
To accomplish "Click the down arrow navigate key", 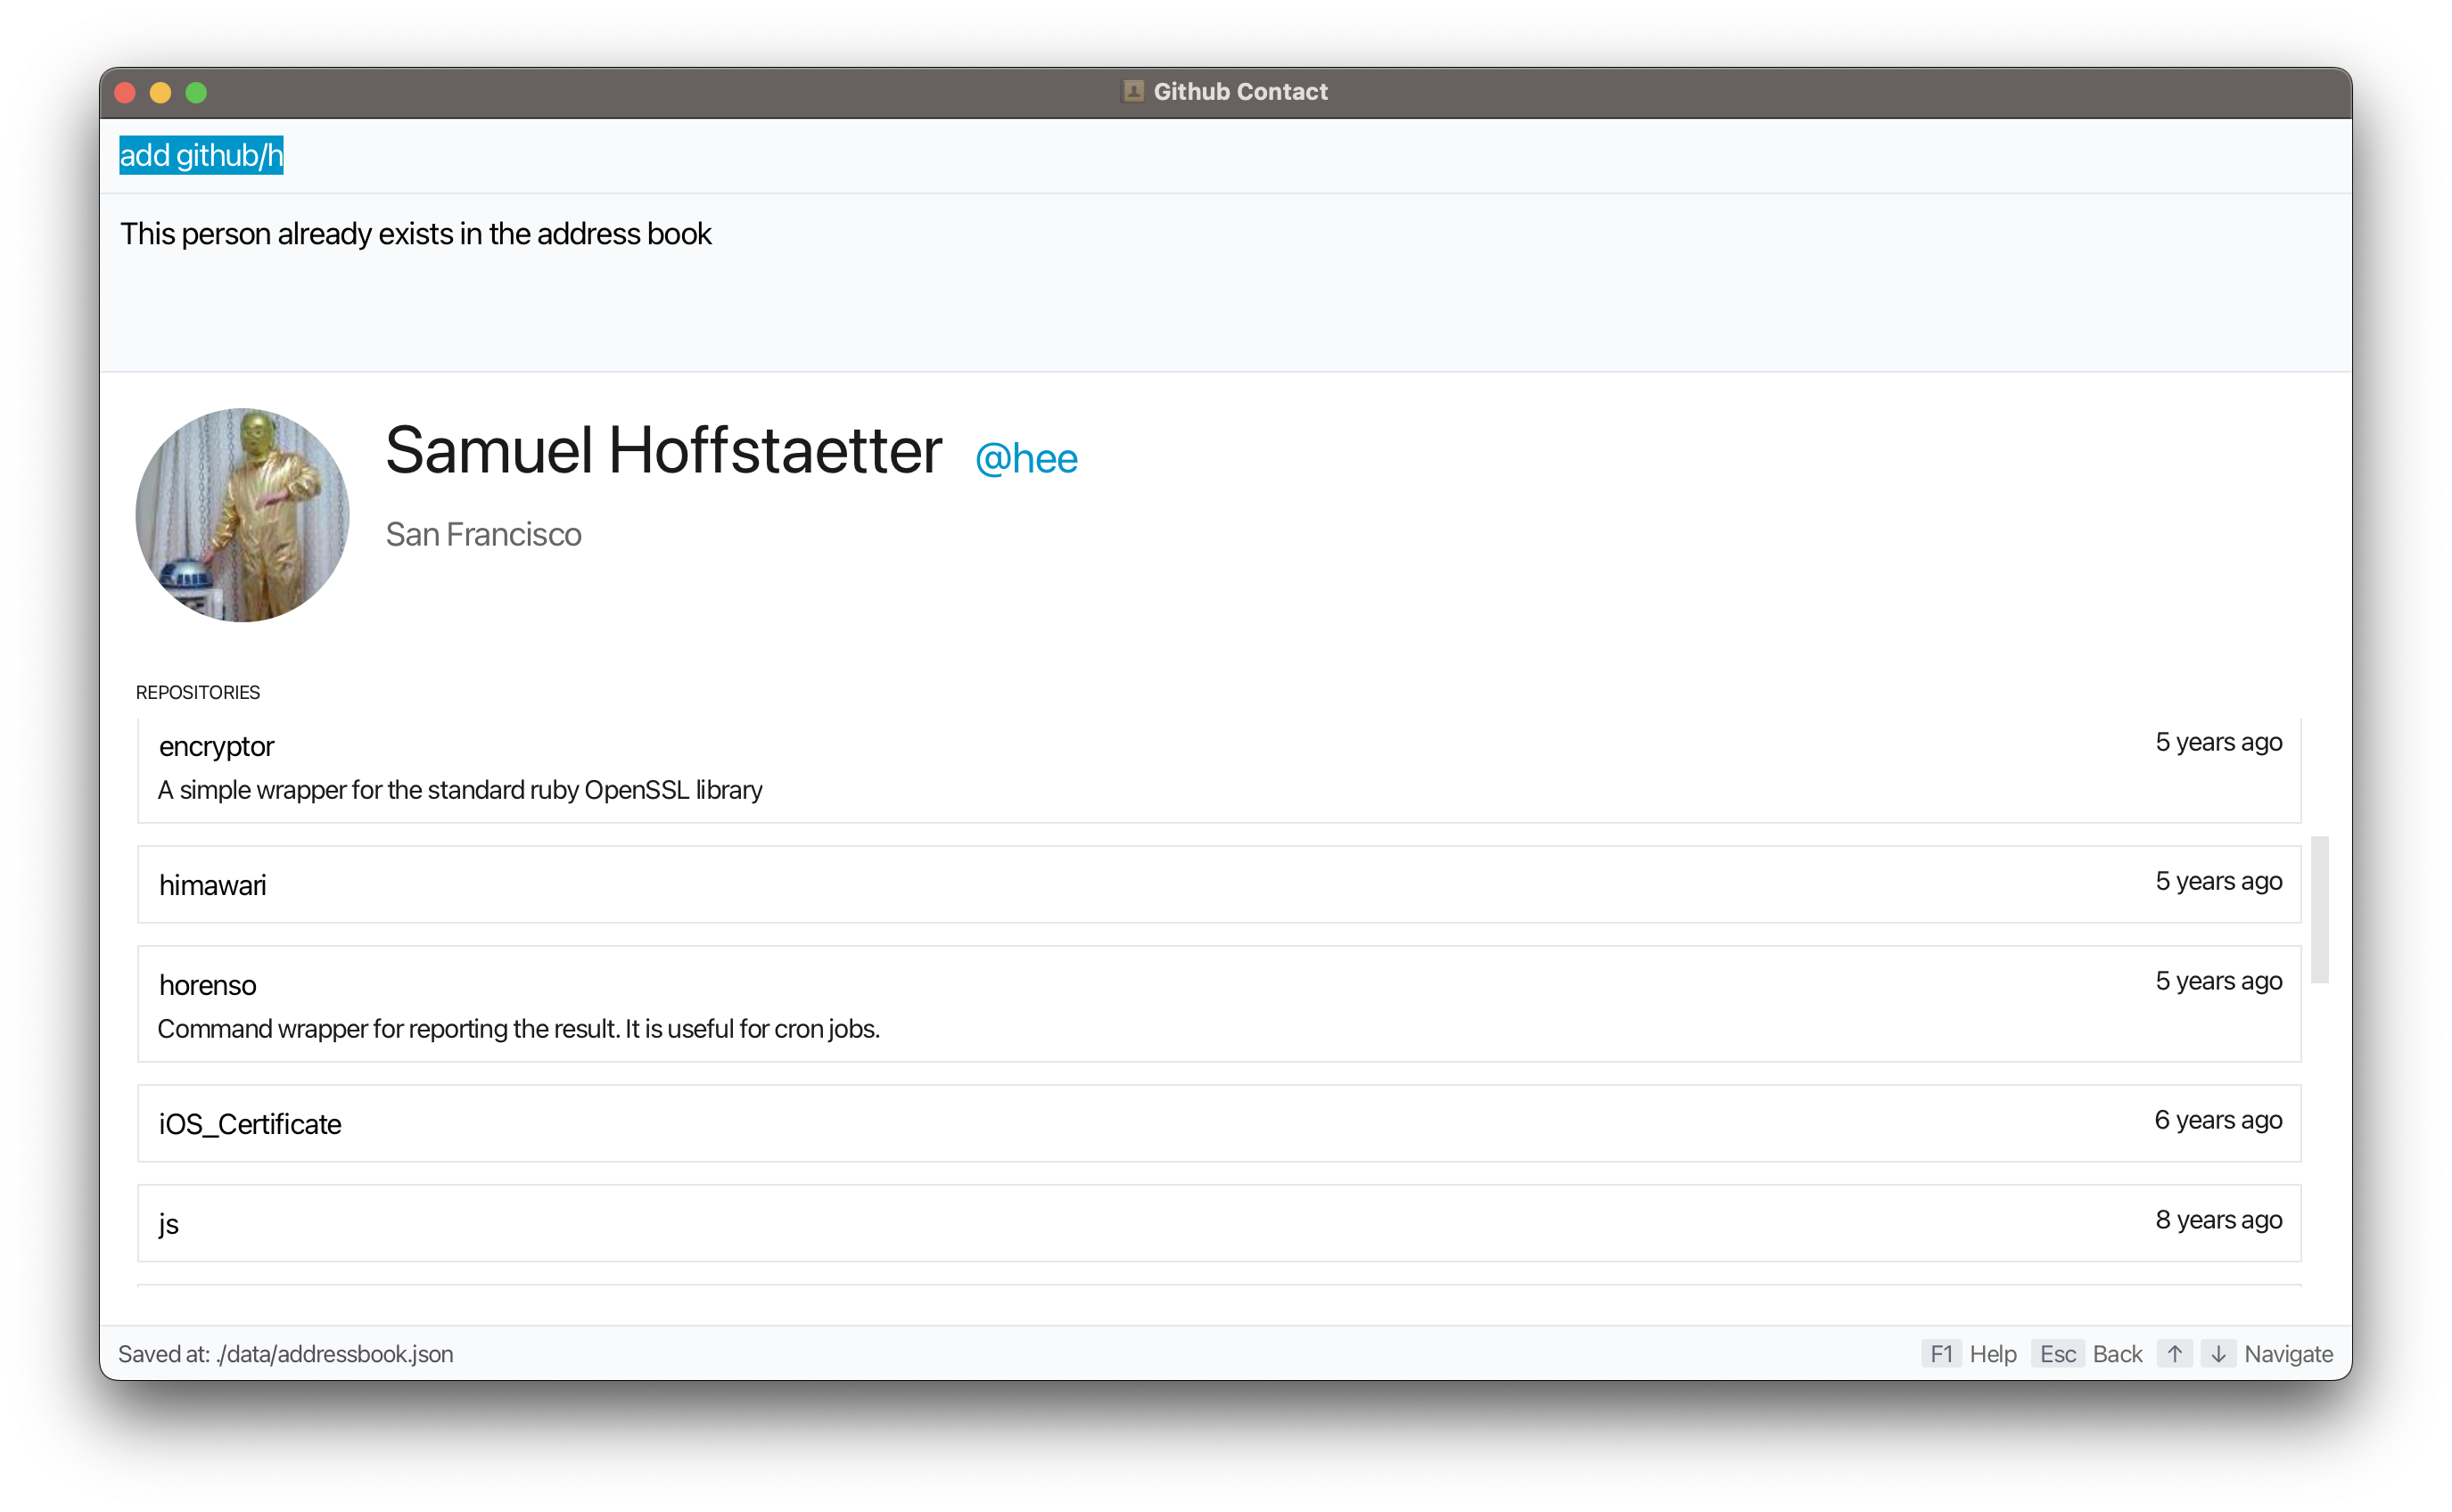I will [2218, 1354].
